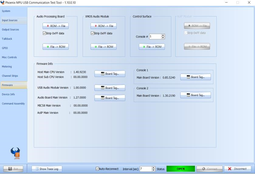This screenshot has height=174, width=255.
Task: Click XMOS Audio Module ROM -> File button
Action: pyautogui.click(x=104, y=26)
